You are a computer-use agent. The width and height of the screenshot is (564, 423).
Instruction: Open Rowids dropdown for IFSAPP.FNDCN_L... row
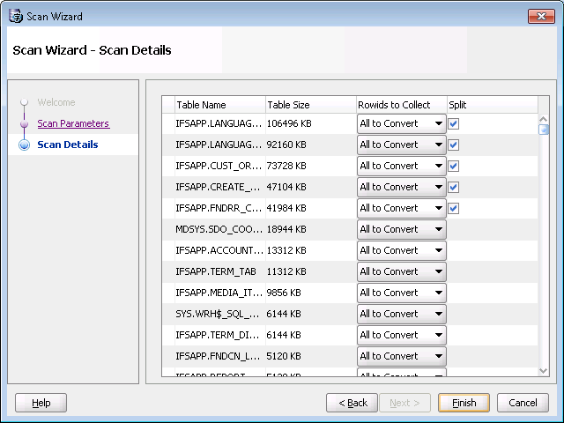(402, 356)
